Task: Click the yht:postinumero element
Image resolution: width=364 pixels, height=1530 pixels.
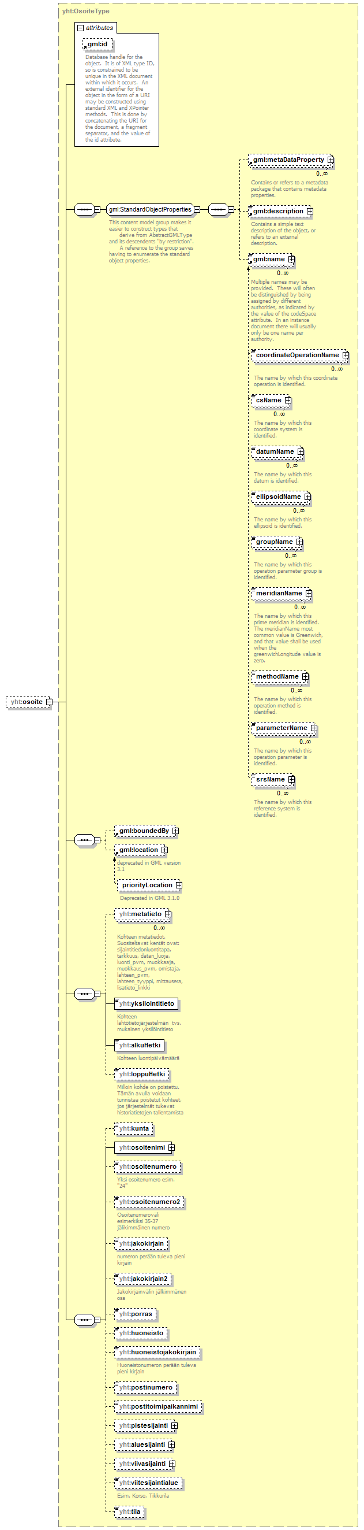Action: click(145, 1387)
